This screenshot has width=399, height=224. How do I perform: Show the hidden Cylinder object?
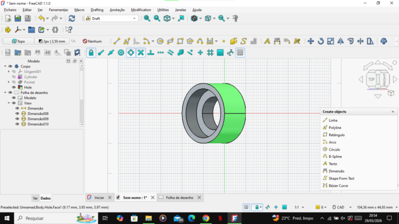13,77
